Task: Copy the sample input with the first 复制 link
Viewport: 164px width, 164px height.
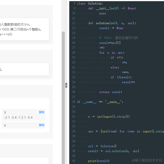Action: [x=42, y=112]
